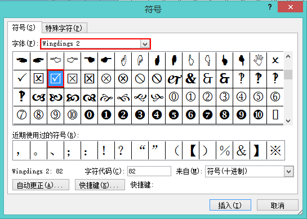Choose the solid black circled 10 symbol

(x=258, y=115)
